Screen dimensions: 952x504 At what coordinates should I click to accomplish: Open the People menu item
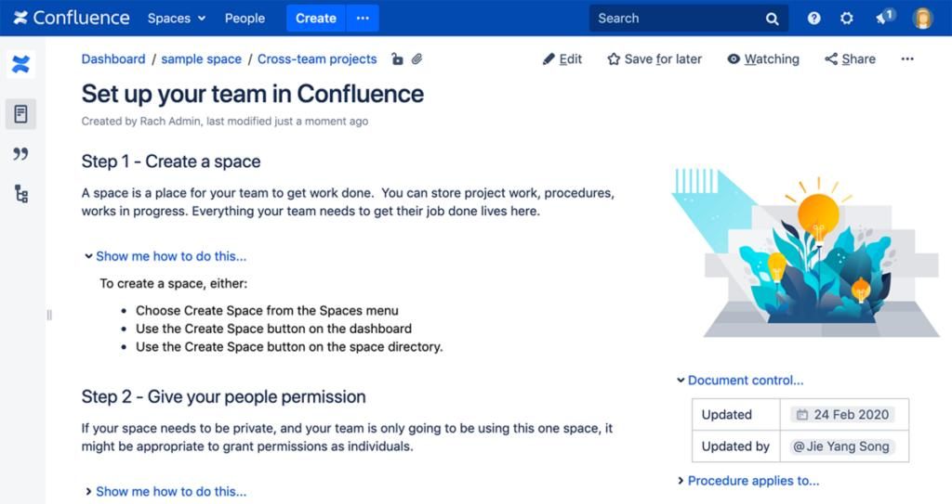pos(245,18)
